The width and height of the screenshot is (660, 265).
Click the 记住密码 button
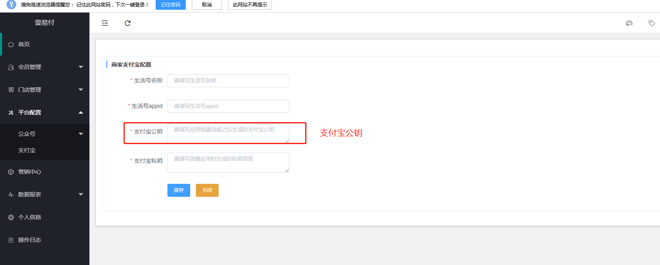171,5
